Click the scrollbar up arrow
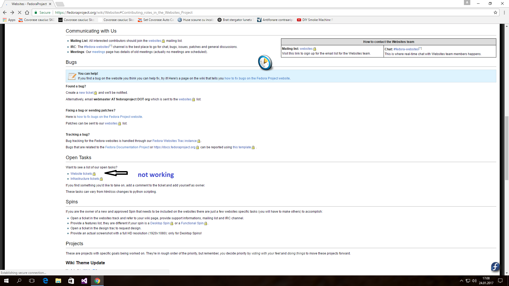The image size is (509, 286). (x=507, y=26)
